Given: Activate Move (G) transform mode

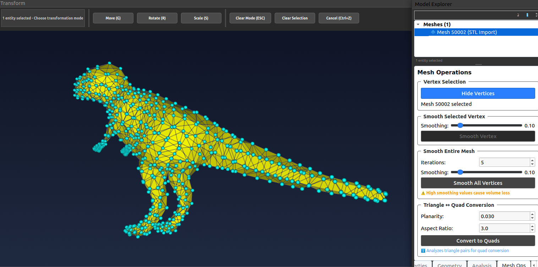Looking at the screenshot, I should point(113,18).
